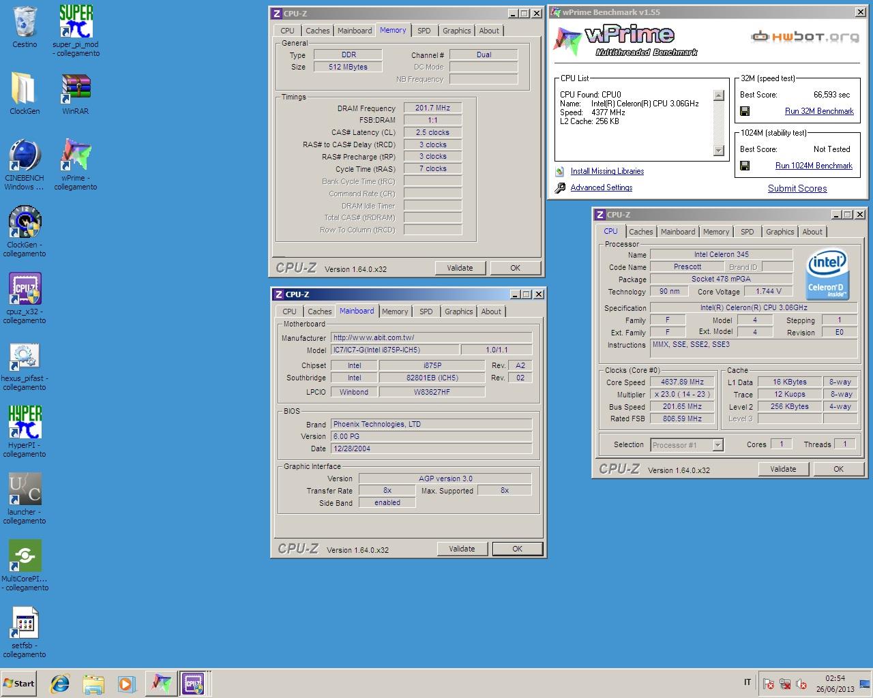Image resolution: width=873 pixels, height=698 pixels.
Task: Click the BIOS date 12/28/2004 field
Action: [x=431, y=449]
